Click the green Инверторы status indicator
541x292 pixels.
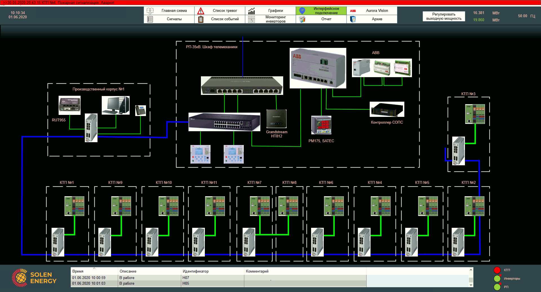click(x=497, y=279)
